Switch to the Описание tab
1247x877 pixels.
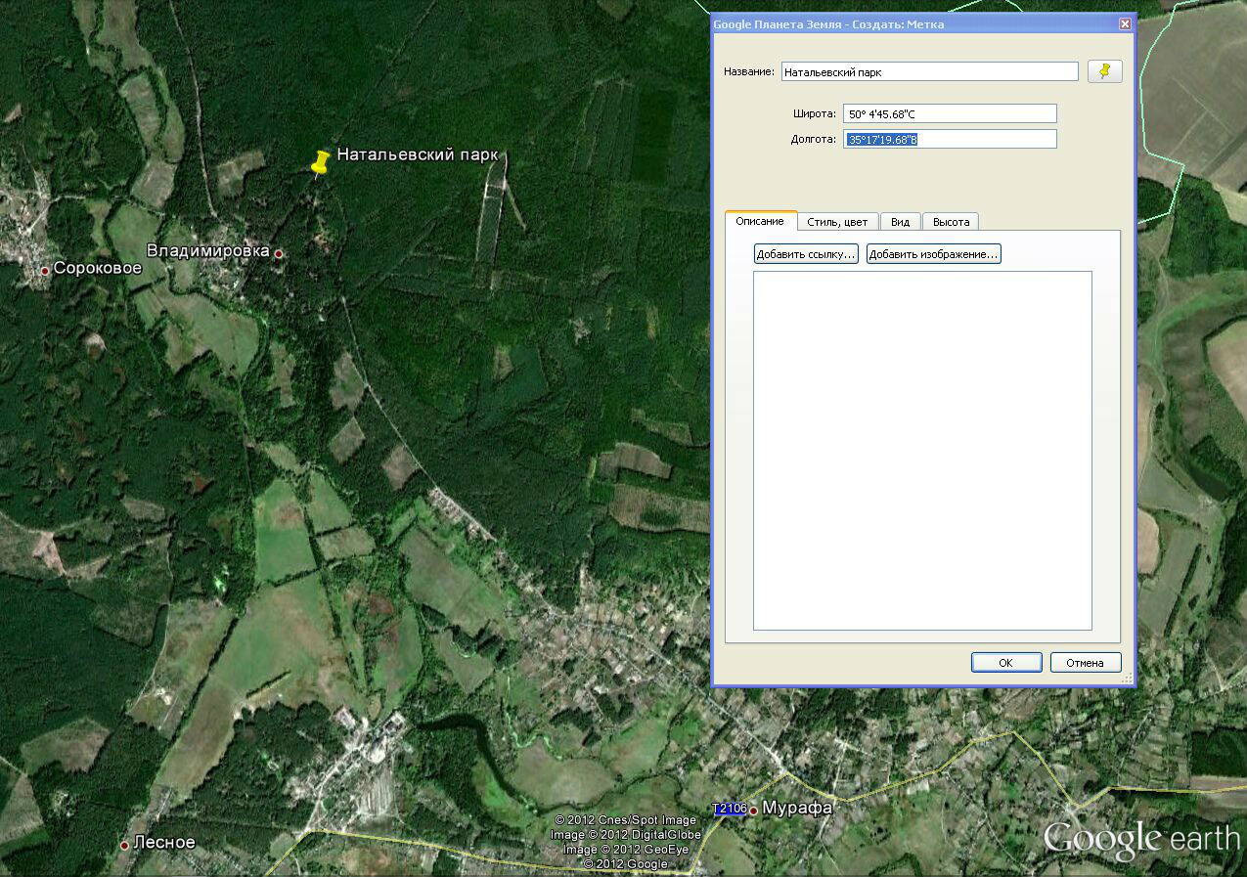point(760,221)
